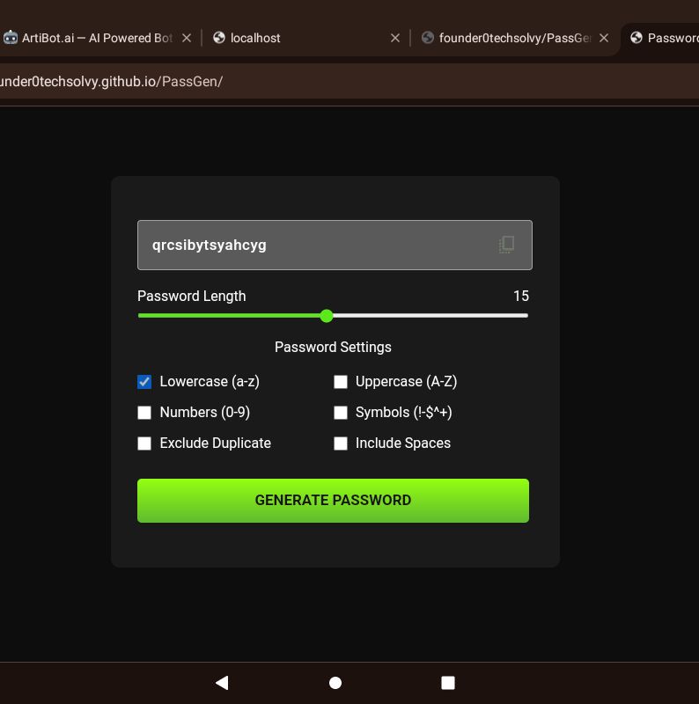Enable the Uppercase (A-Z) checkbox
Screen dimensions: 699x704
click(341, 382)
